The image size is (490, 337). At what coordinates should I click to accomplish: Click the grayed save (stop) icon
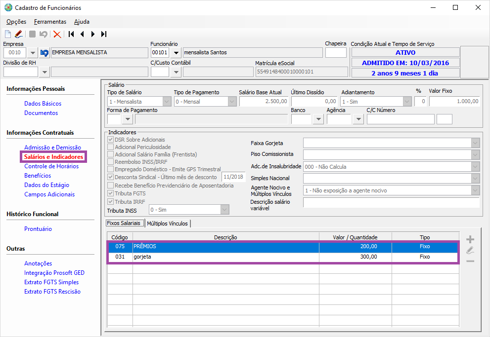(32, 34)
